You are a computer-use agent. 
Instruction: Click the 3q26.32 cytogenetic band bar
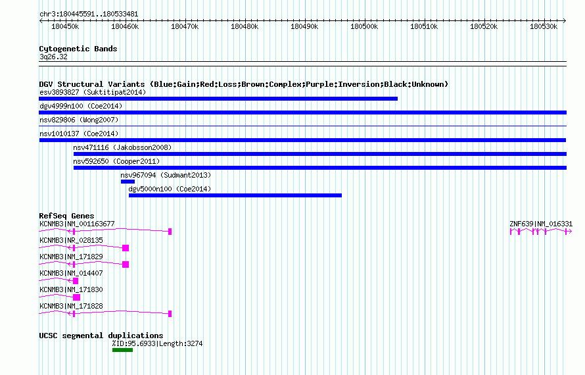pos(302,64)
